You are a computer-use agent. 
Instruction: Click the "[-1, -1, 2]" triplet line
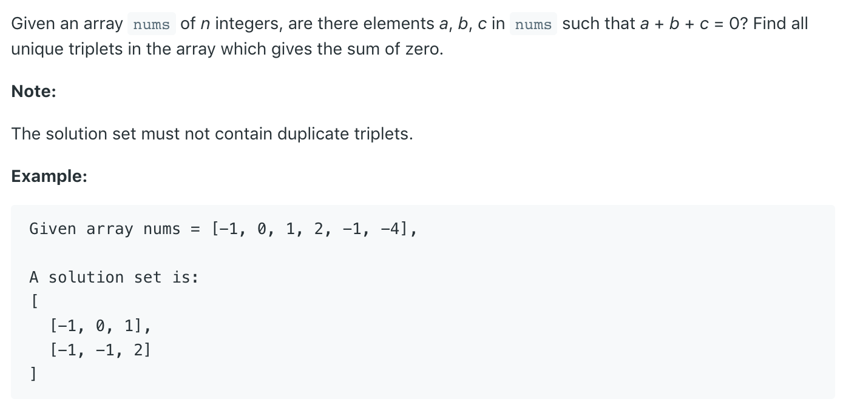pyautogui.click(x=101, y=350)
